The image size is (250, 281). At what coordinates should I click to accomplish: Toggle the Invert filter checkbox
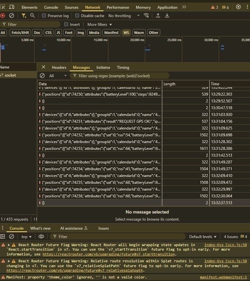pos(66,24)
